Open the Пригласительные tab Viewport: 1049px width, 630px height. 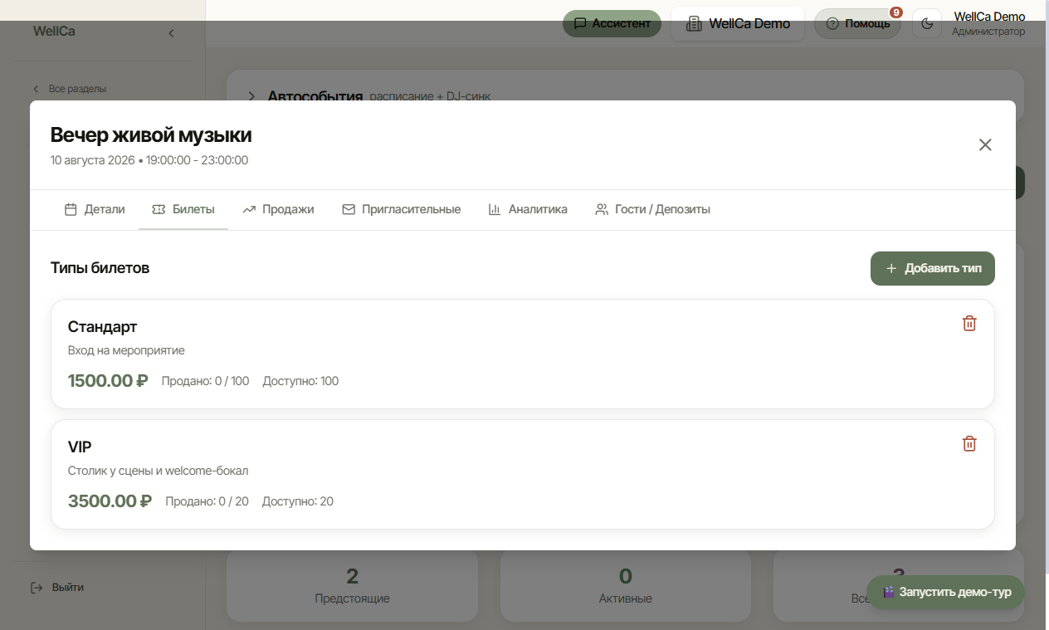[402, 209]
